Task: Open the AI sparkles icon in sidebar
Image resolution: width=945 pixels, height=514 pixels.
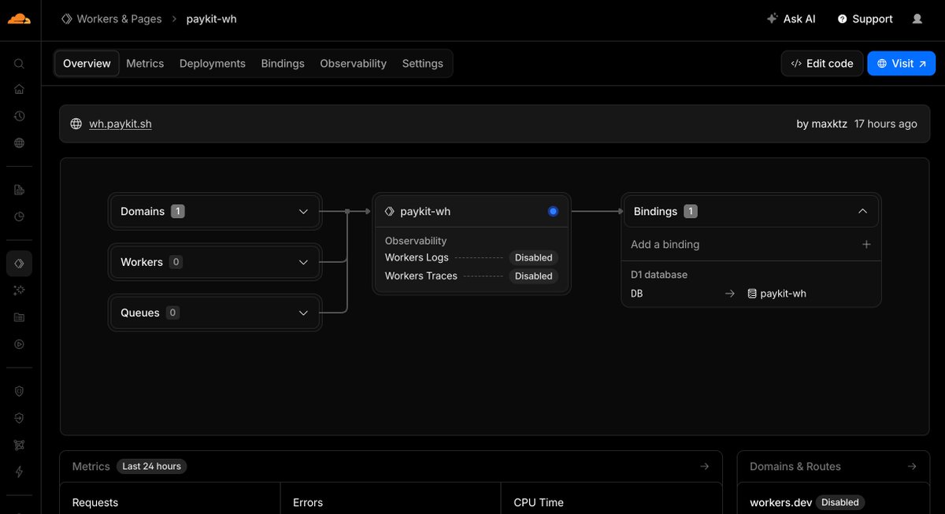Action: (19, 290)
